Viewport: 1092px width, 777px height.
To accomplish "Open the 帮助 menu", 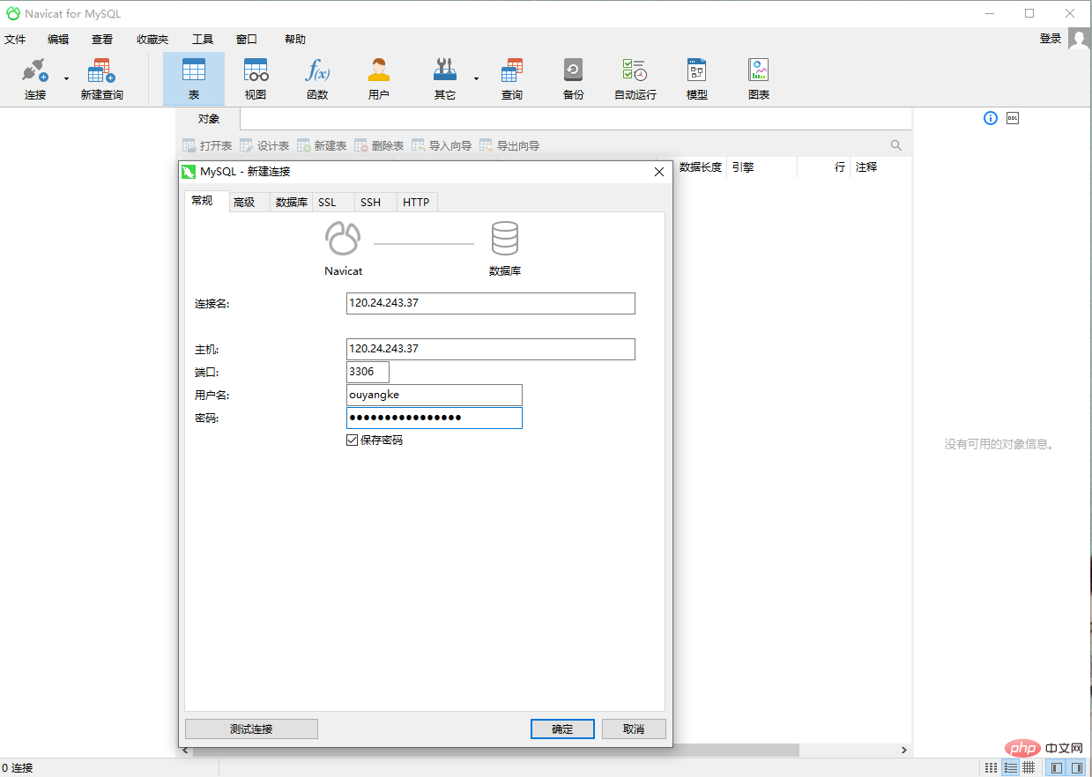I will click(x=295, y=40).
